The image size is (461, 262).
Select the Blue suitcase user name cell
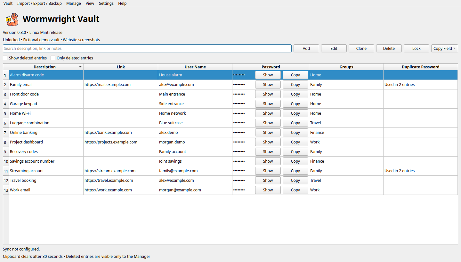click(x=195, y=123)
